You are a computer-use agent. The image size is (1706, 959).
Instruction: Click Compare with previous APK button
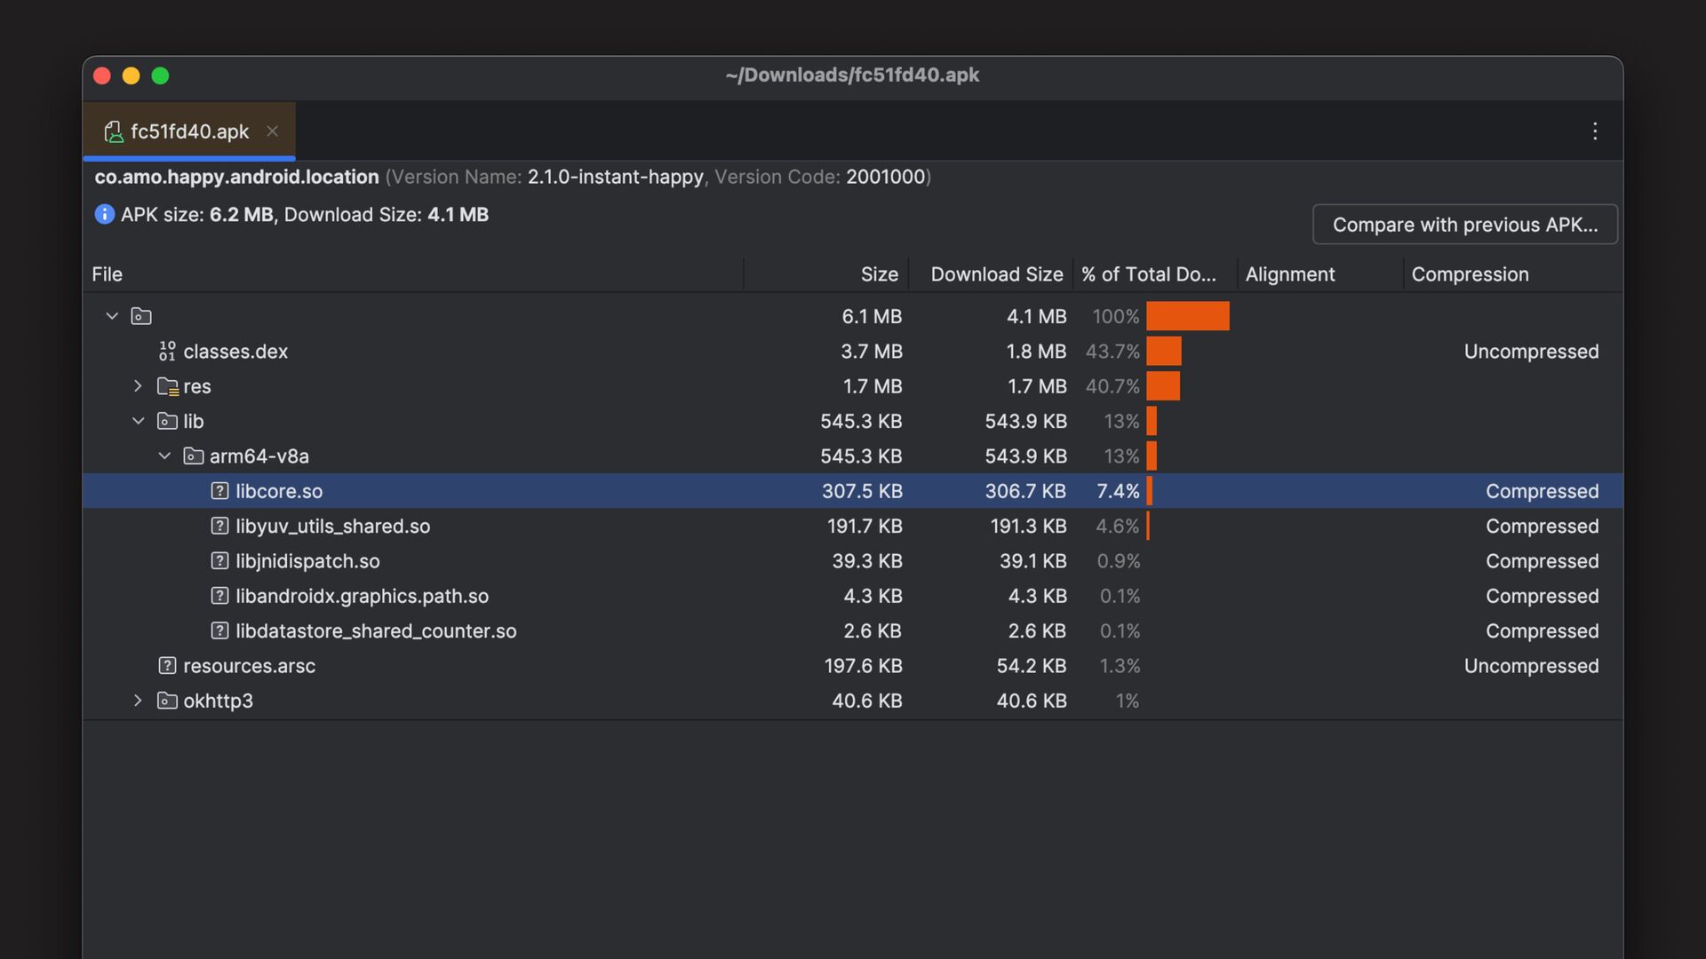coord(1464,225)
